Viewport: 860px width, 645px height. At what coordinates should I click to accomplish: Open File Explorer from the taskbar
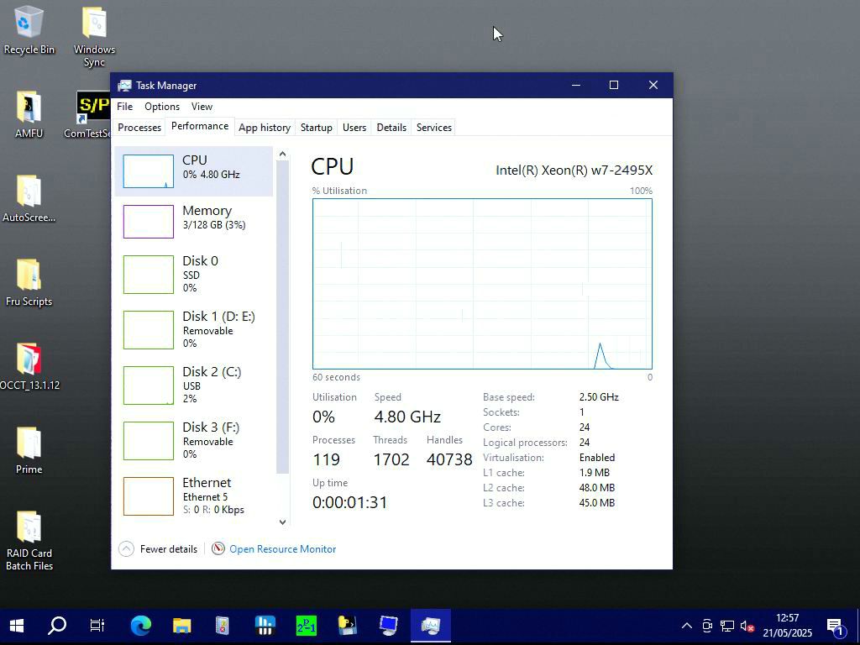(x=181, y=625)
